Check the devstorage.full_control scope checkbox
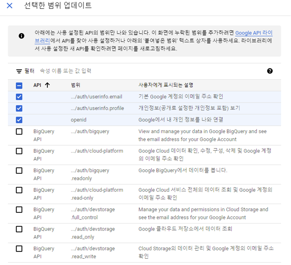 click(x=19, y=210)
